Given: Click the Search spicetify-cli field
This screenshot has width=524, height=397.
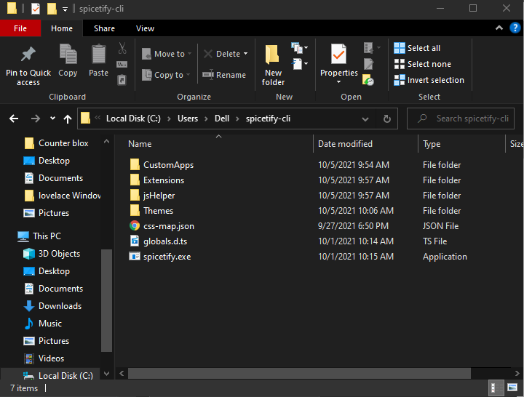Looking at the screenshot, I should click(x=460, y=119).
